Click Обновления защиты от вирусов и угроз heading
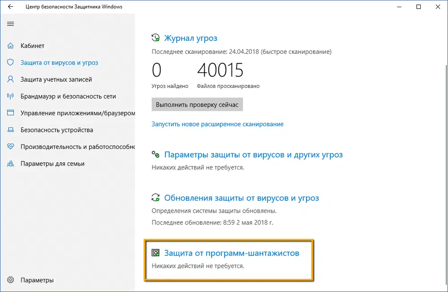This screenshot has height=292, width=448. [242, 198]
